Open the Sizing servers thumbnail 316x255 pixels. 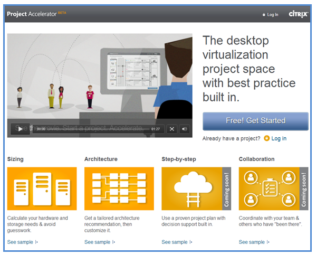(42, 188)
